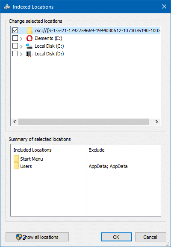
Task: Click the AppData; AppData exclude entry
Action: point(108,166)
